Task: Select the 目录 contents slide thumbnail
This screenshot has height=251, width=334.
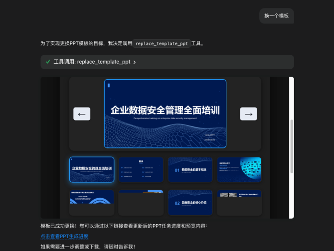Action: pyautogui.click(x=141, y=169)
